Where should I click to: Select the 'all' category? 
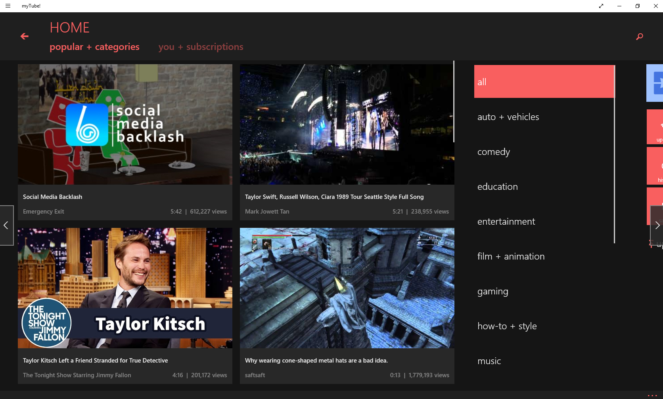[x=544, y=82]
